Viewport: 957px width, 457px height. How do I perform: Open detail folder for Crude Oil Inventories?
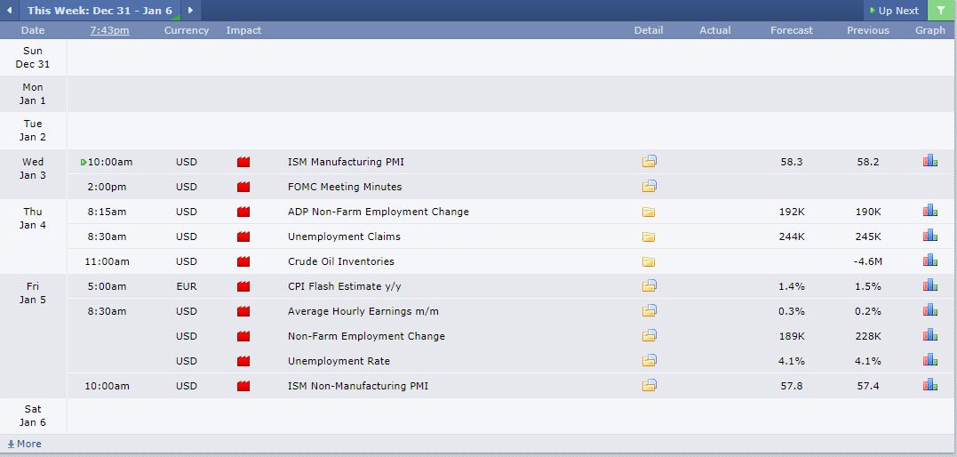649,261
